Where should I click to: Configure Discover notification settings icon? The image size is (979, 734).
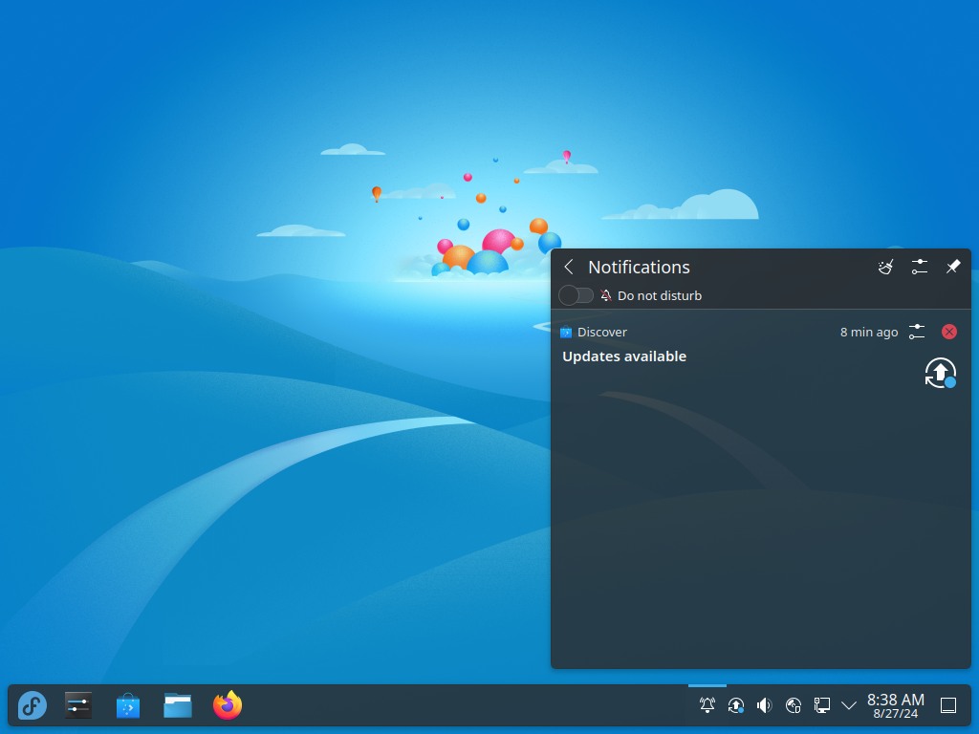[917, 332]
